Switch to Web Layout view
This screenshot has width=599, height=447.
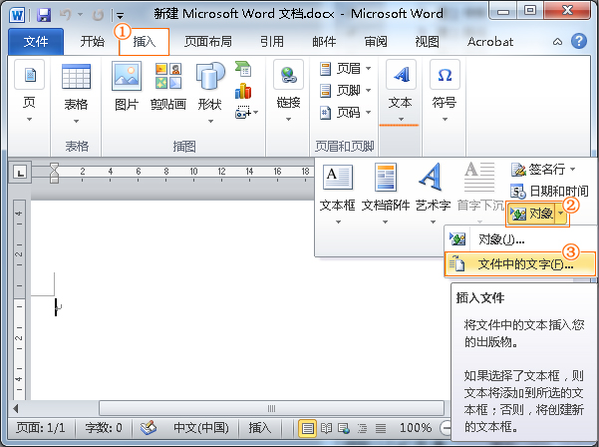coord(344,428)
